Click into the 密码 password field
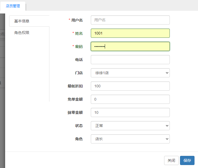The image size is (198, 168). pyautogui.click(x=130, y=46)
